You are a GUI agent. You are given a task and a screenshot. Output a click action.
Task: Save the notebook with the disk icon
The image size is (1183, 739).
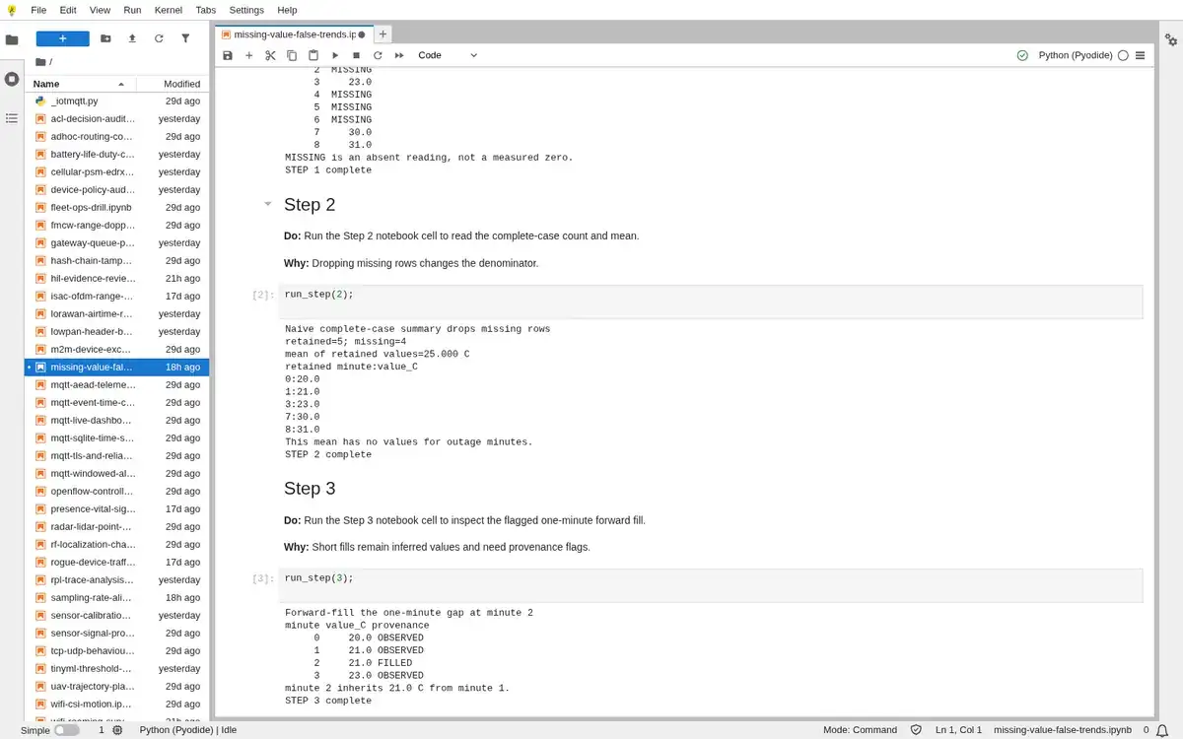(x=228, y=55)
